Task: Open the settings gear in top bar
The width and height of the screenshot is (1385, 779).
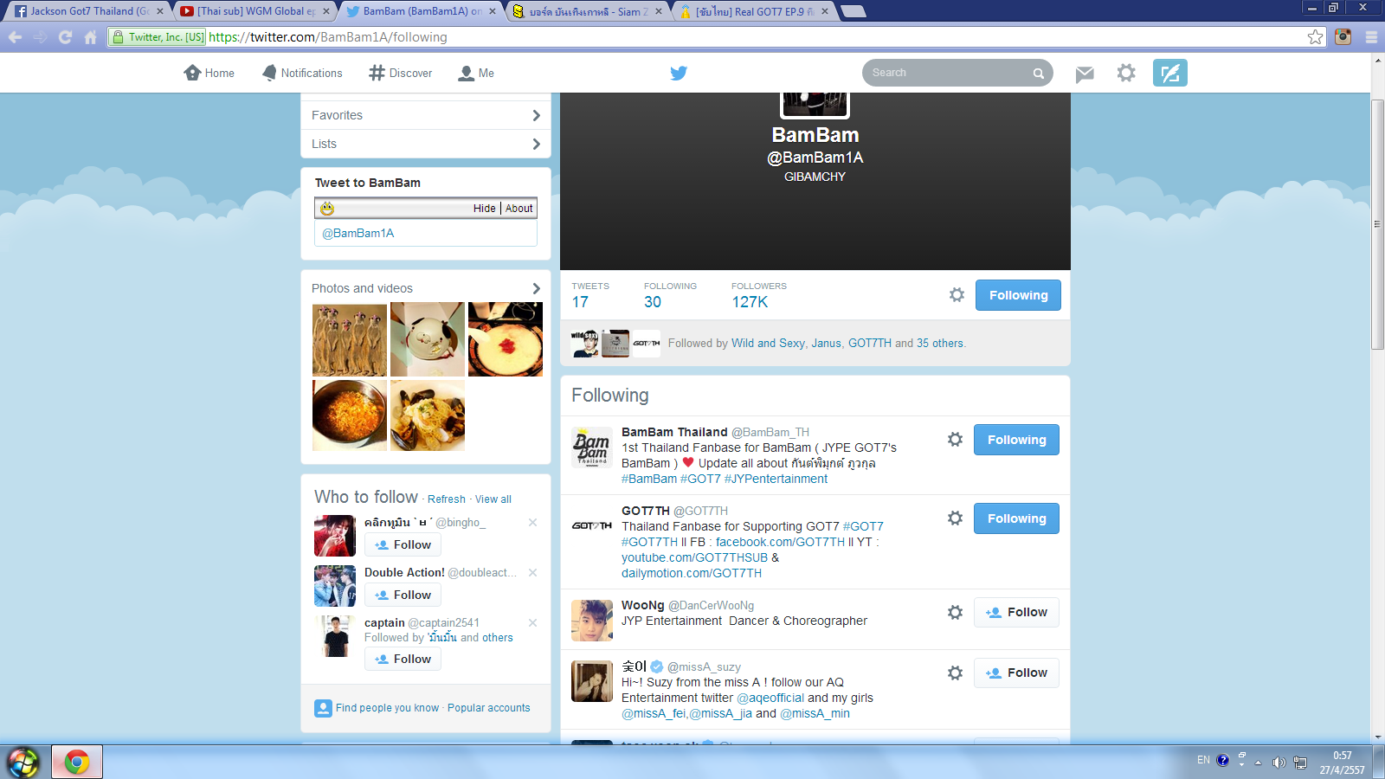Action: [x=1126, y=73]
